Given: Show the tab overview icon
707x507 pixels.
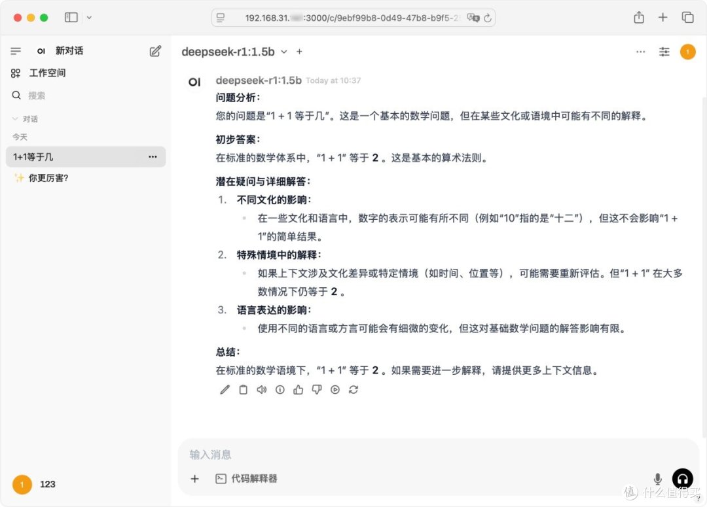Looking at the screenshot, I should [x=687, y=17].
